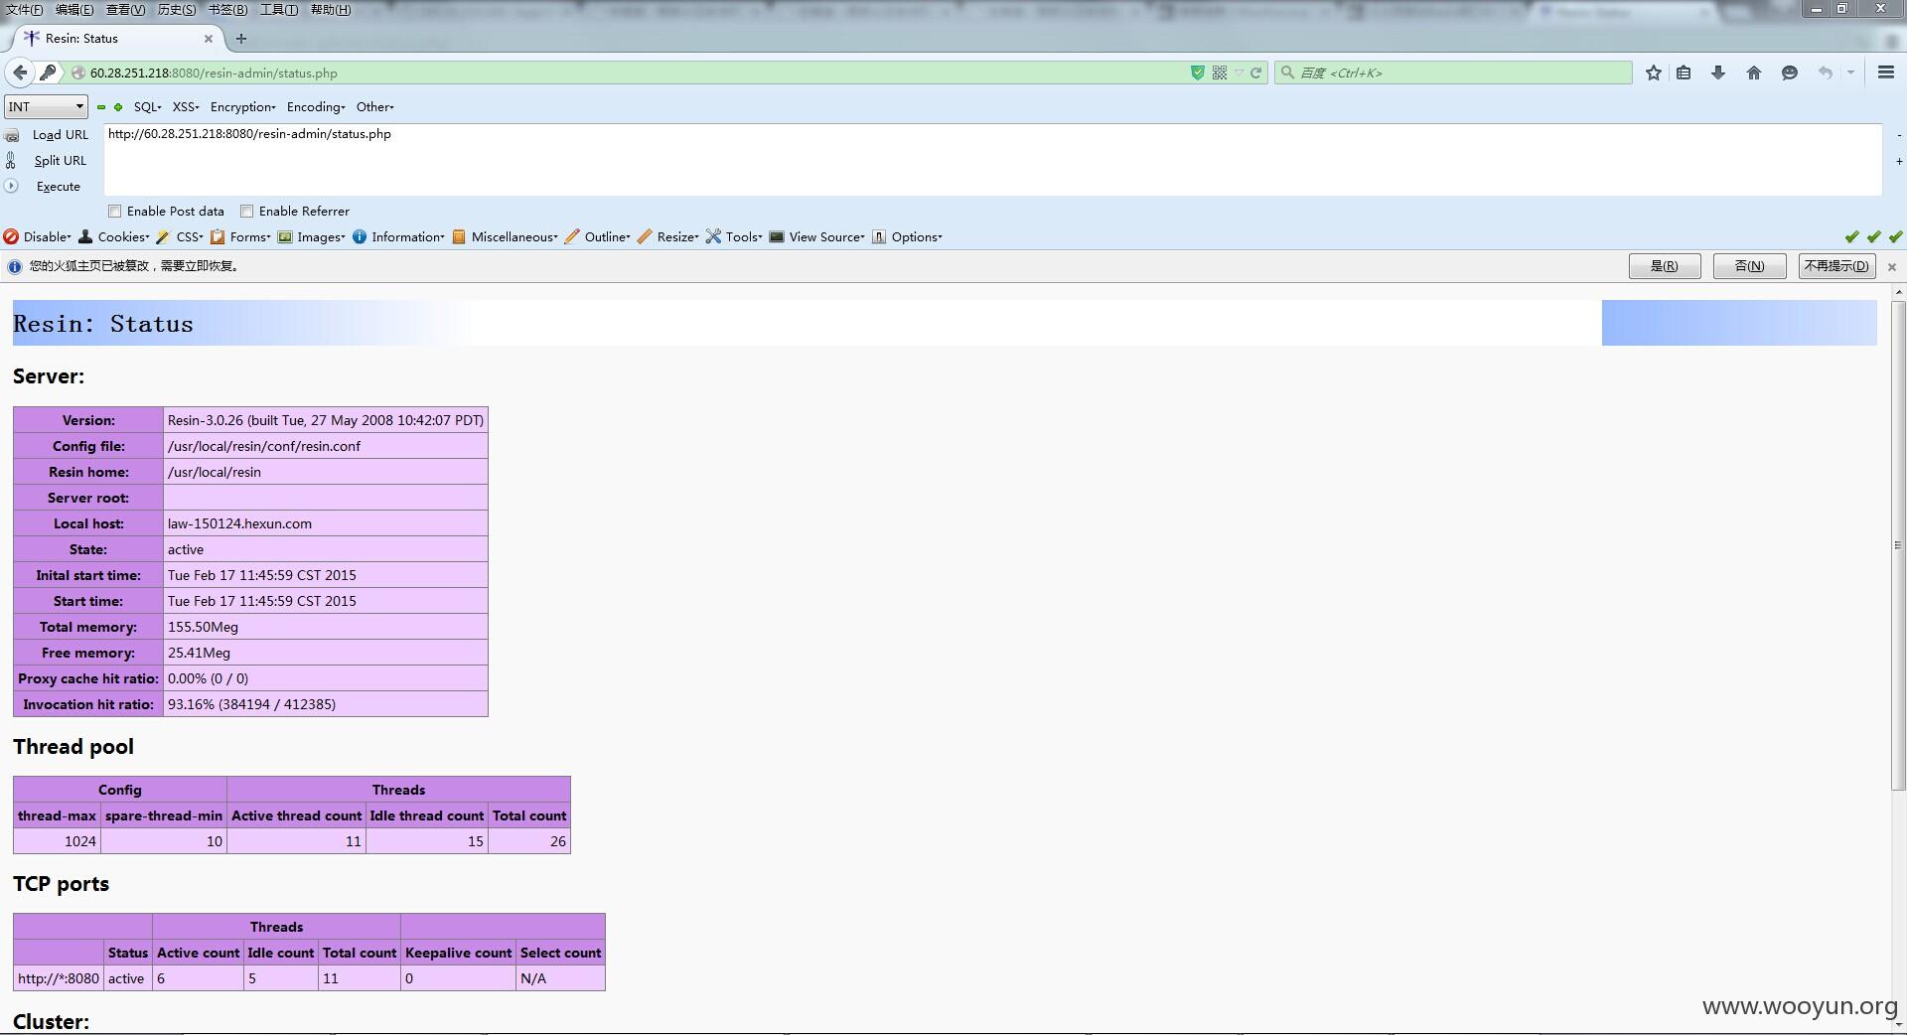Open the 书签(B) menu
The height and width of the screenshot is (1035, 1907).
(227, 10)
